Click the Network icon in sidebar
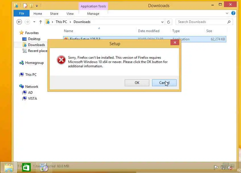 pos(22,86)
